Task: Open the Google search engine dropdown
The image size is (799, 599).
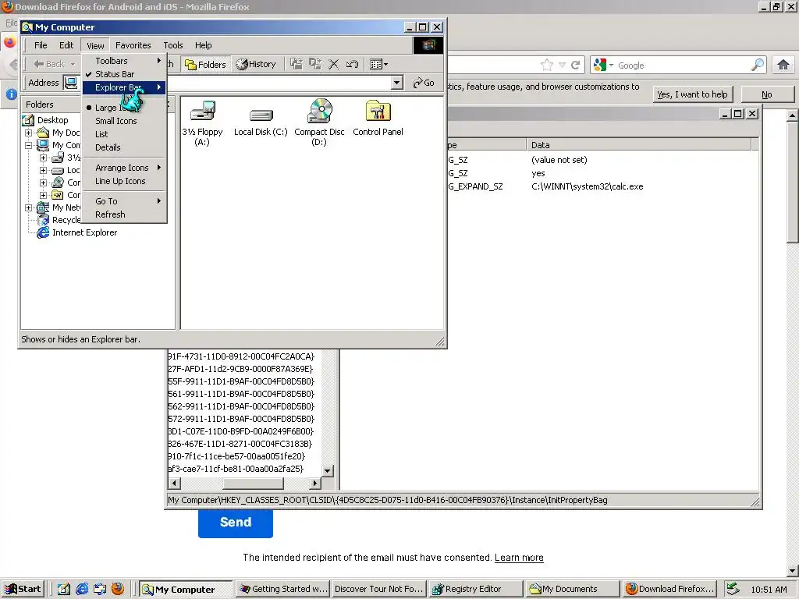Action: click(603, 66)
